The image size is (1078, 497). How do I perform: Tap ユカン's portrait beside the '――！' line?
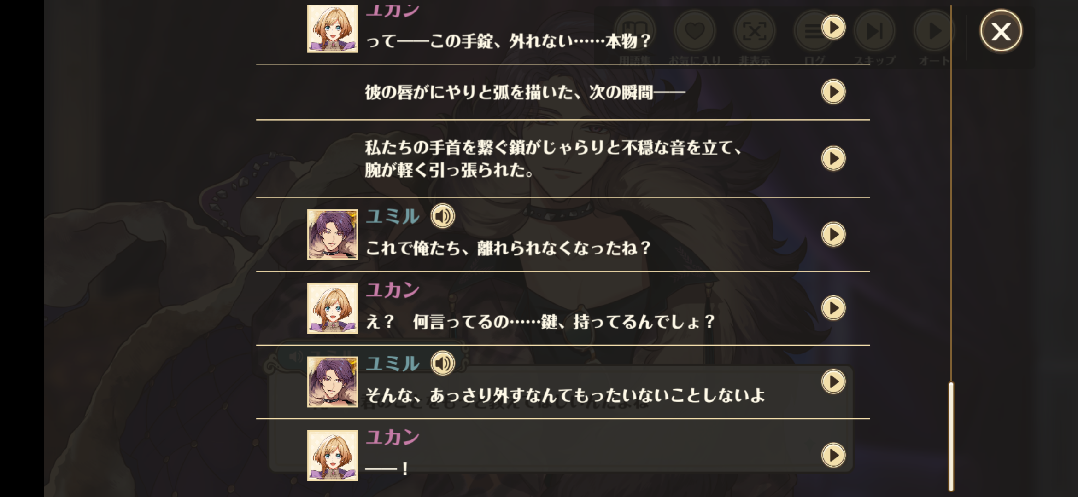tap(333, 456)
